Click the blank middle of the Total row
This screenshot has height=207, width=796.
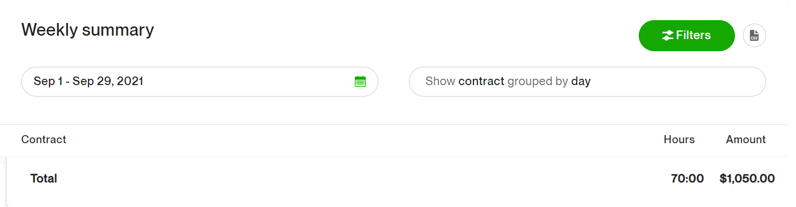(363, 179)
